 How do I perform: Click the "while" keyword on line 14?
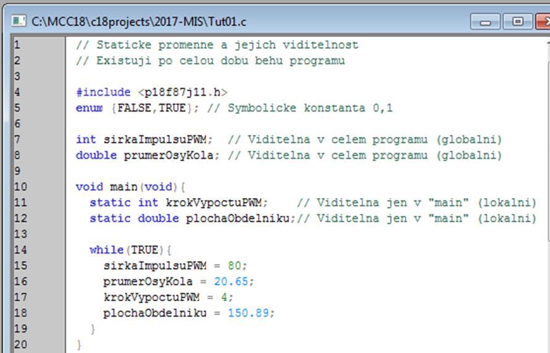pyautogui.click(x=107, y=250)
